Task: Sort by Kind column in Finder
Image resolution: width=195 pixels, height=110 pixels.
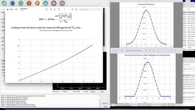Action: [189, 9]
